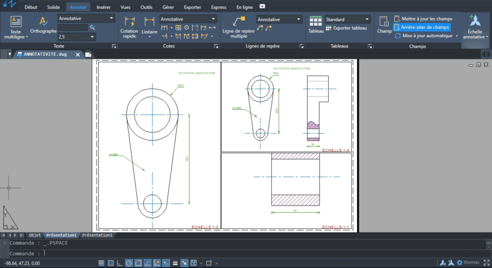
Task: Open new drawing tab icon beside ANNOTATIVITE.dwg
Action: click(x=88, y=55)
